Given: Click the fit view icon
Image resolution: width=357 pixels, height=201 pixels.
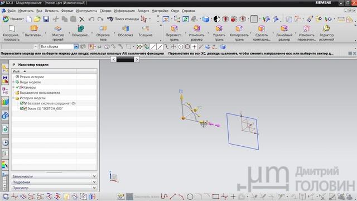Looking at the screenshot, I should 166,19.
